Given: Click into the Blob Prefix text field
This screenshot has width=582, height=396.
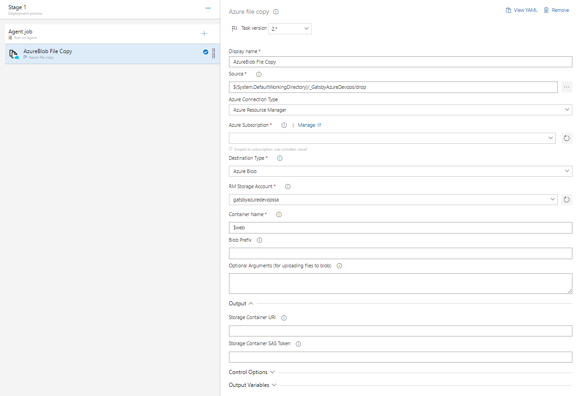Looking at the screenshot, I should (x=400, y=254).
